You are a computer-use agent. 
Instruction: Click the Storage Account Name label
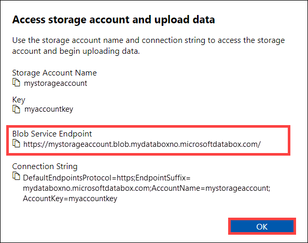pyautogui.click(x=54, y=73)
